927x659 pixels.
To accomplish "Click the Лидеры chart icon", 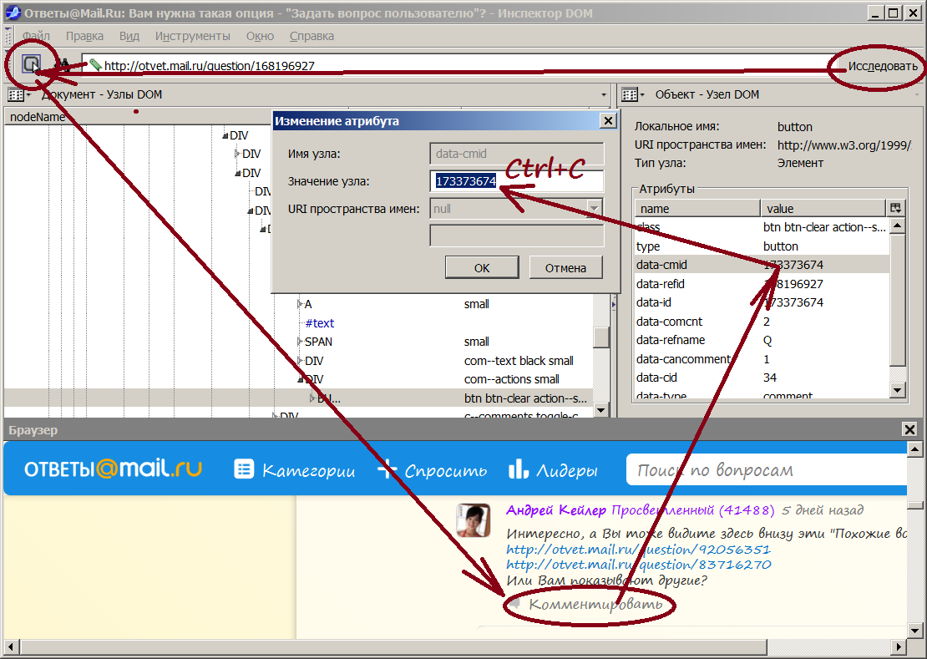I will tap(518, 469).
